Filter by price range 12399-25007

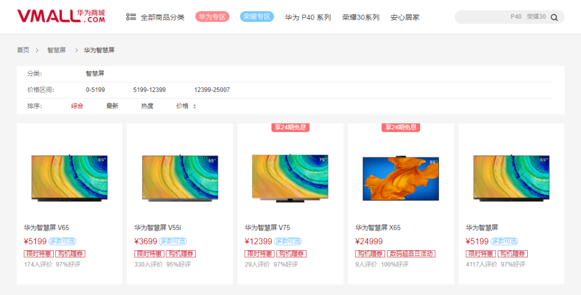[x=212, y=90]
